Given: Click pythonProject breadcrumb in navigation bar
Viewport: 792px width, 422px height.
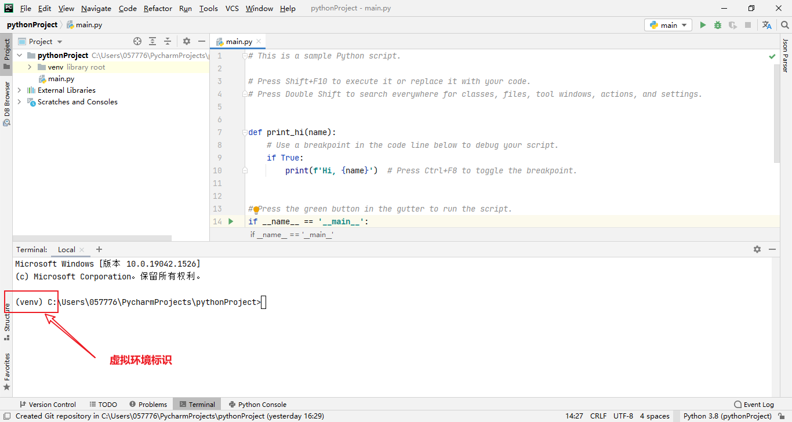Looking at the screenshot, I should (32, 25).
